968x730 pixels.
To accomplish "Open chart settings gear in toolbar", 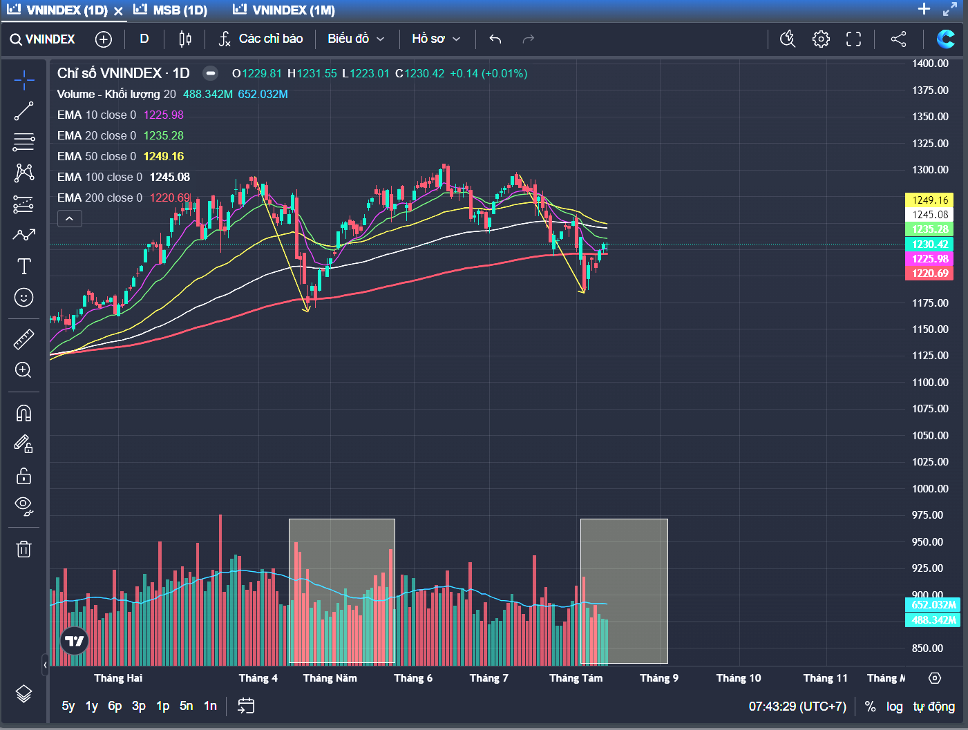I will pyautogui.click(x=821, y=39).
